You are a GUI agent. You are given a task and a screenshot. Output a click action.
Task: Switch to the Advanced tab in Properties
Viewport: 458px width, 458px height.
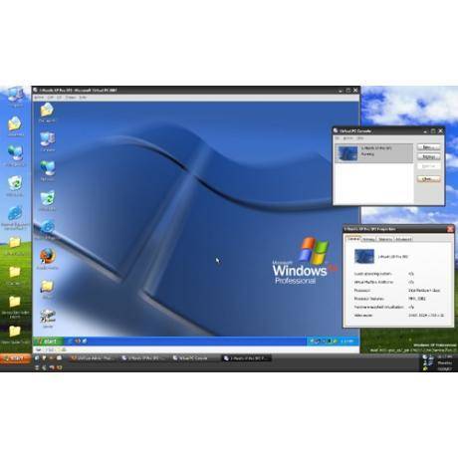[x=403, y=239]
